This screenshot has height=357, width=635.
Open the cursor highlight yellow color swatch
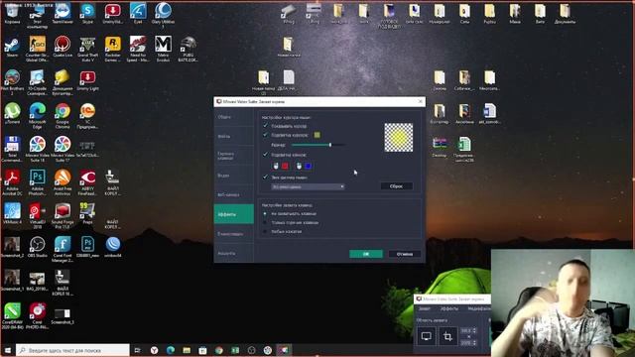[x=317, y=135]
